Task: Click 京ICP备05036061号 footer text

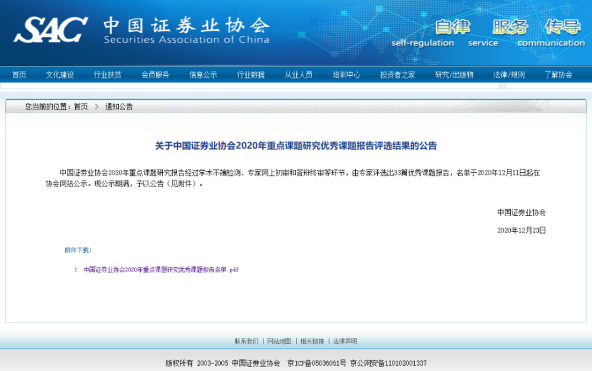Action: click(x=317, y=363)
